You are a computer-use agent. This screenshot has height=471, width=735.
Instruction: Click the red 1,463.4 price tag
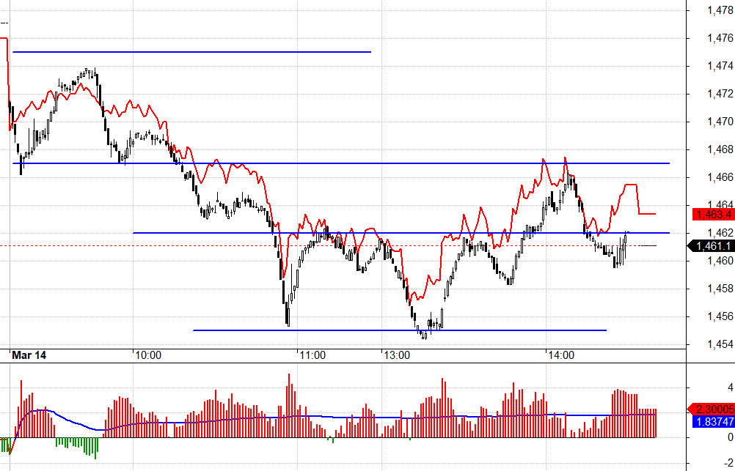(713, 214)
